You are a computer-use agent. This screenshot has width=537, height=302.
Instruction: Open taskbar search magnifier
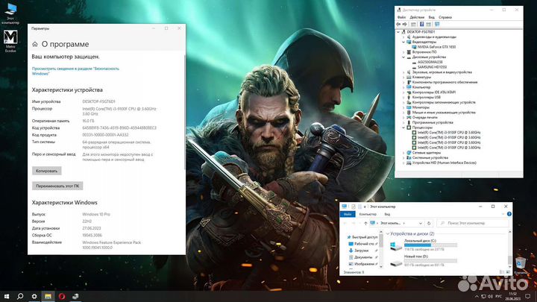(20, 296)
